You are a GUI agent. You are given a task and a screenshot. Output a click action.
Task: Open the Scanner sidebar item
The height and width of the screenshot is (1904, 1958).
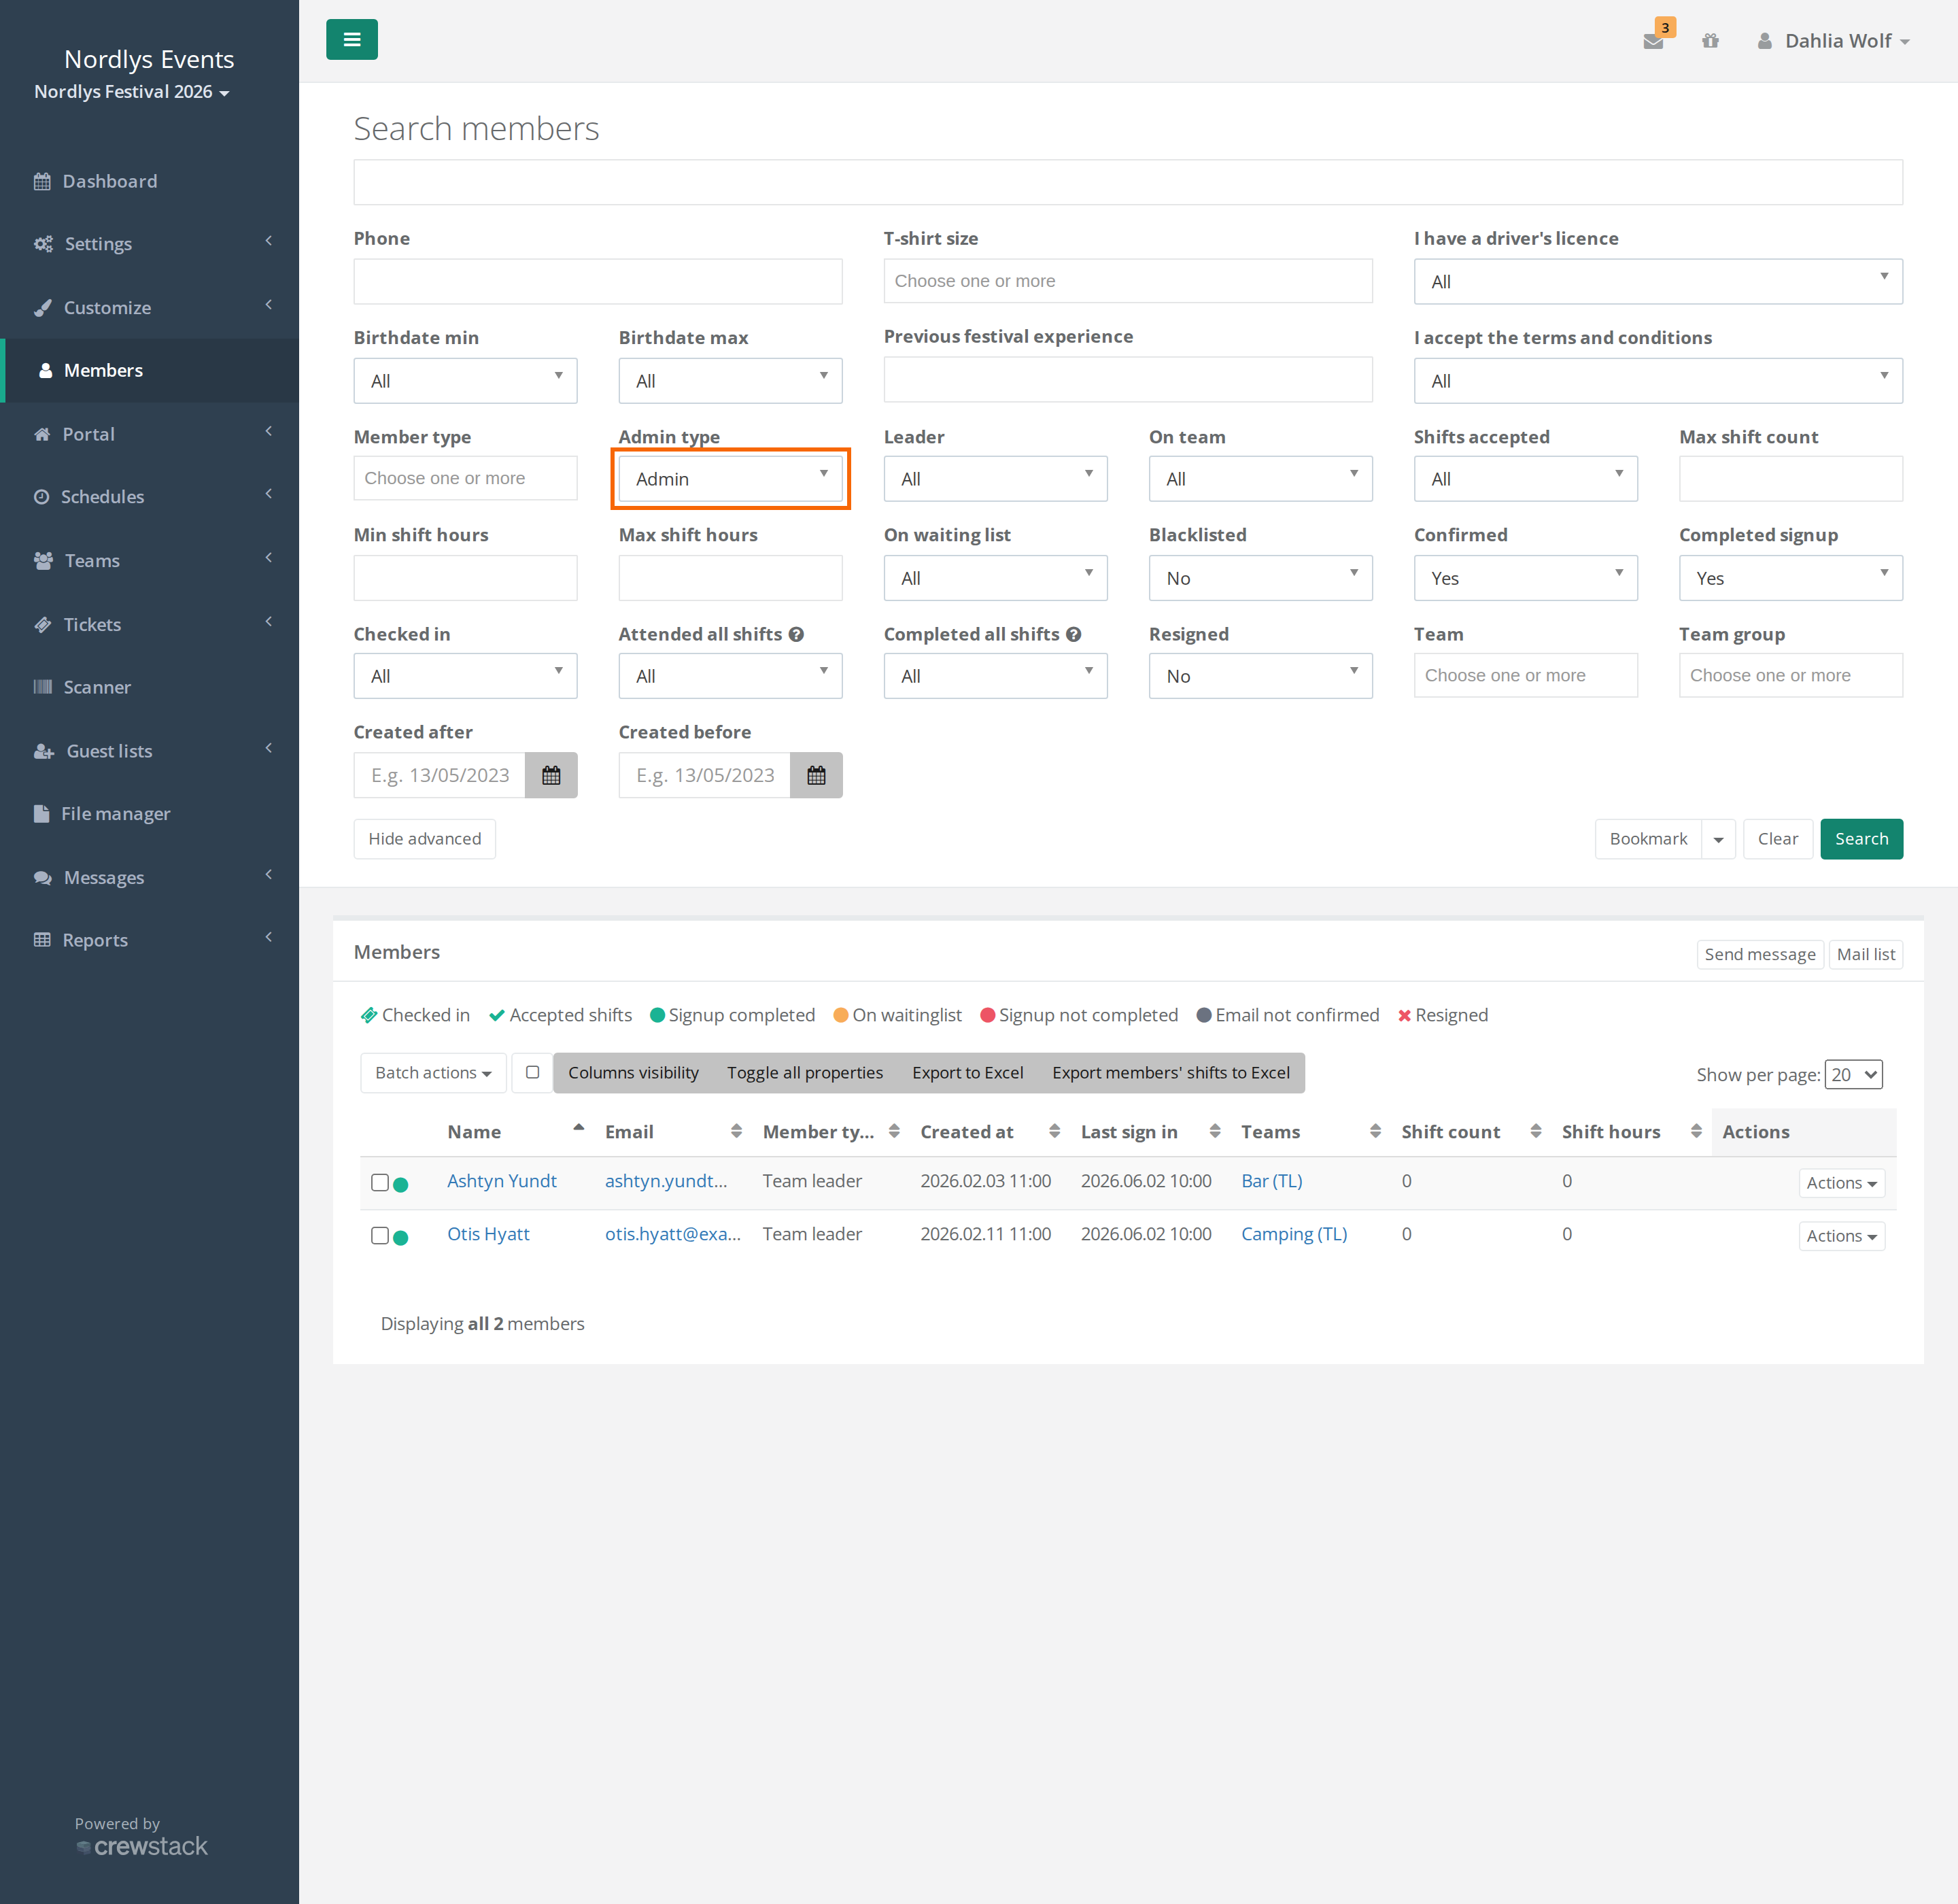click(x=149, y=687)
